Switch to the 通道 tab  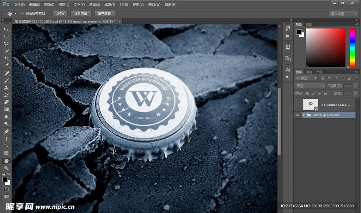click(x=309, y=72)
